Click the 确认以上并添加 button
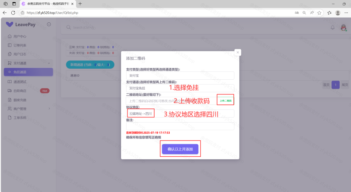 click(180, 149)
